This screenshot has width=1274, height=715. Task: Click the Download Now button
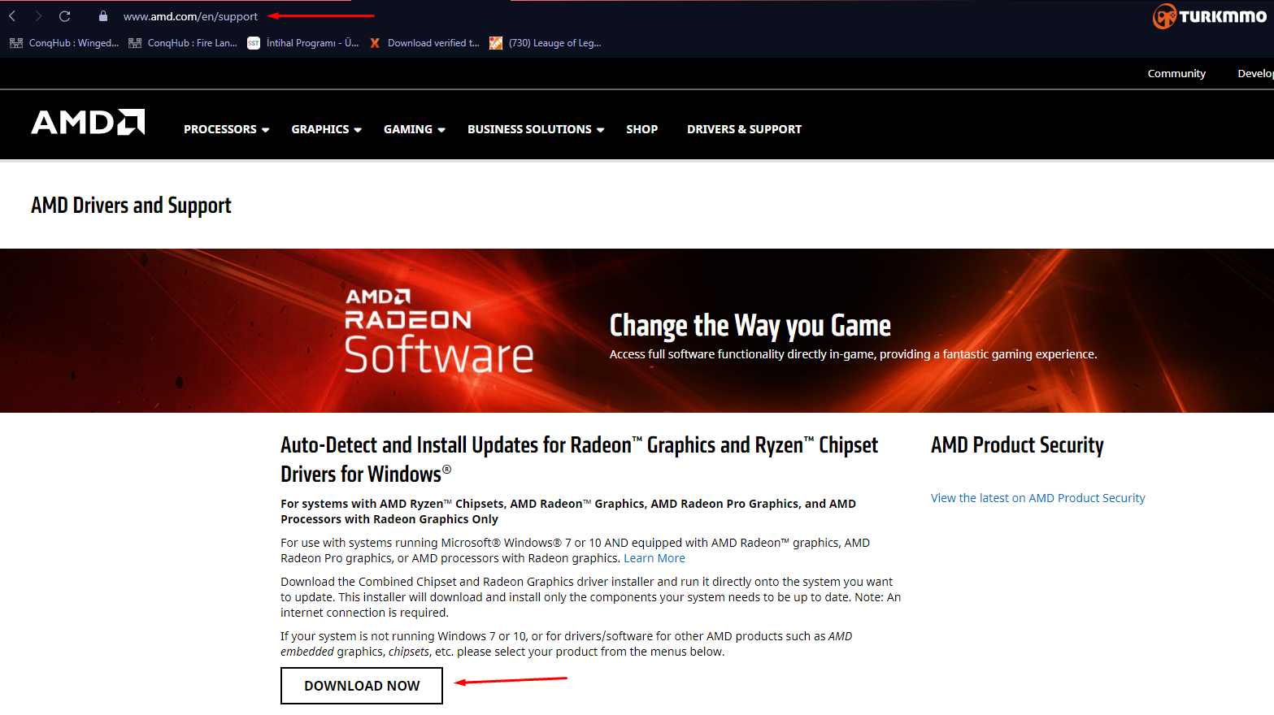click(x=362, y=686)
